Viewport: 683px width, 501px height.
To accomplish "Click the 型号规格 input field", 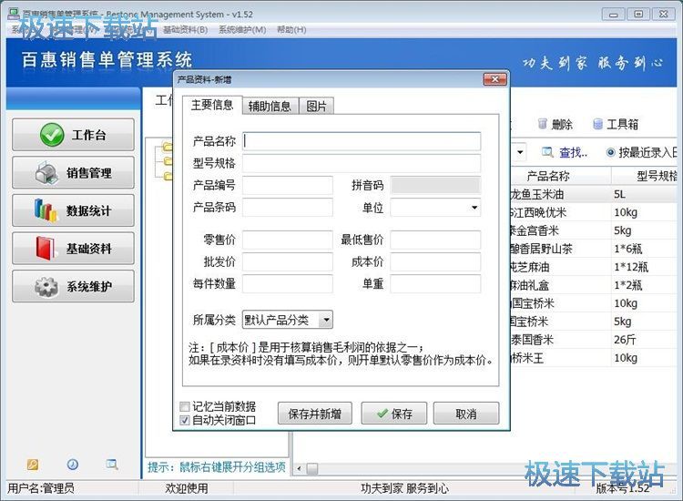I will coord(362,163).
